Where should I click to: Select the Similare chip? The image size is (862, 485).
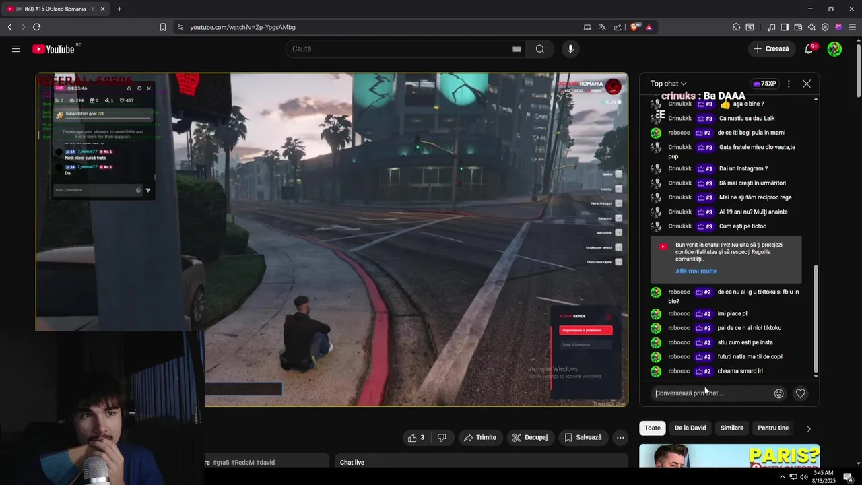coord(732,428)
